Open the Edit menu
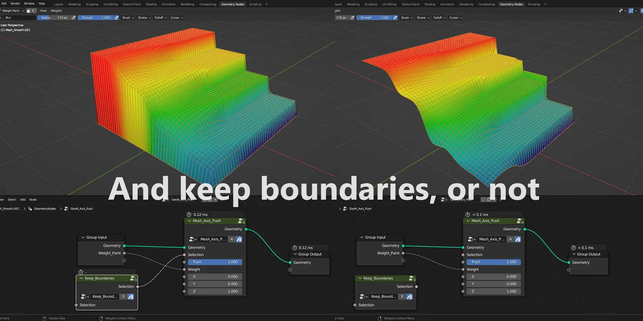 click(4, 4)
